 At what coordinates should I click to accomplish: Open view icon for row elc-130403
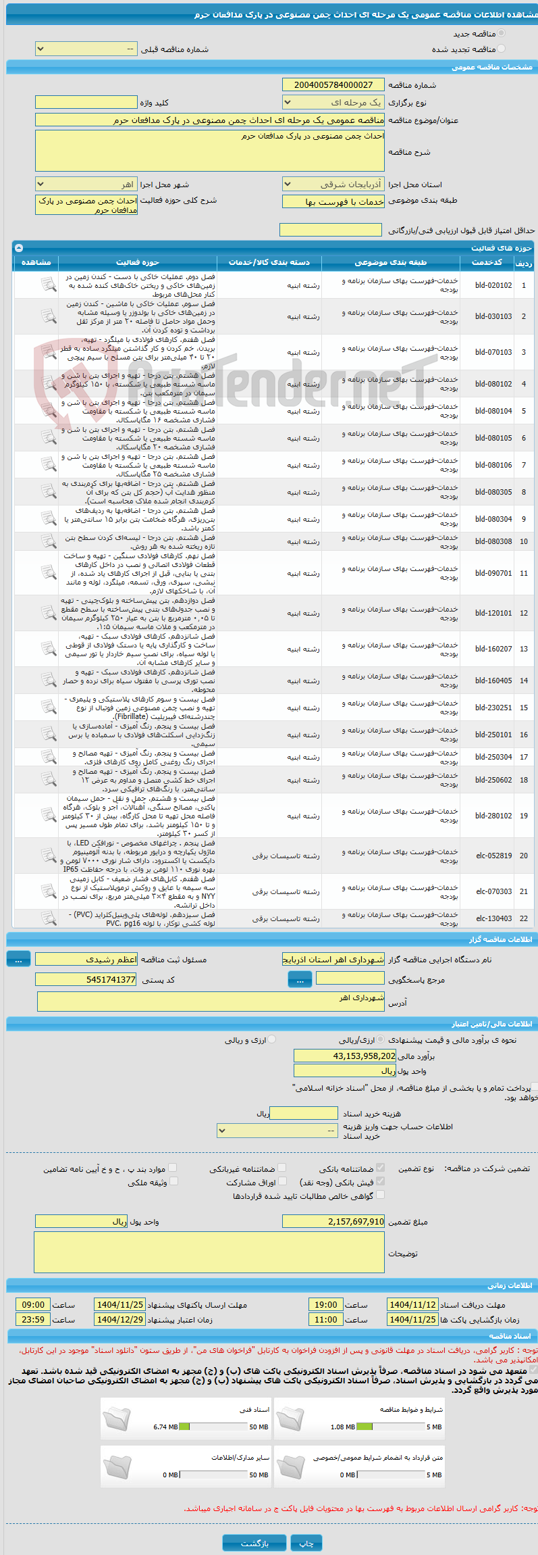click(49, 918)
